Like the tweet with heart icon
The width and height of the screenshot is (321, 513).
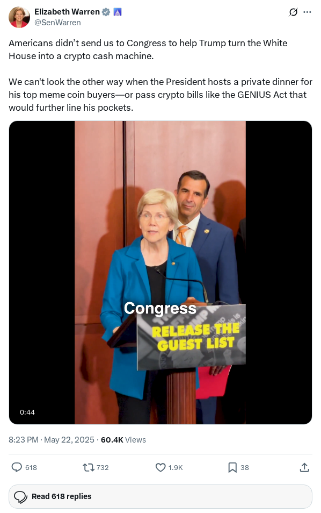point(160,467)
